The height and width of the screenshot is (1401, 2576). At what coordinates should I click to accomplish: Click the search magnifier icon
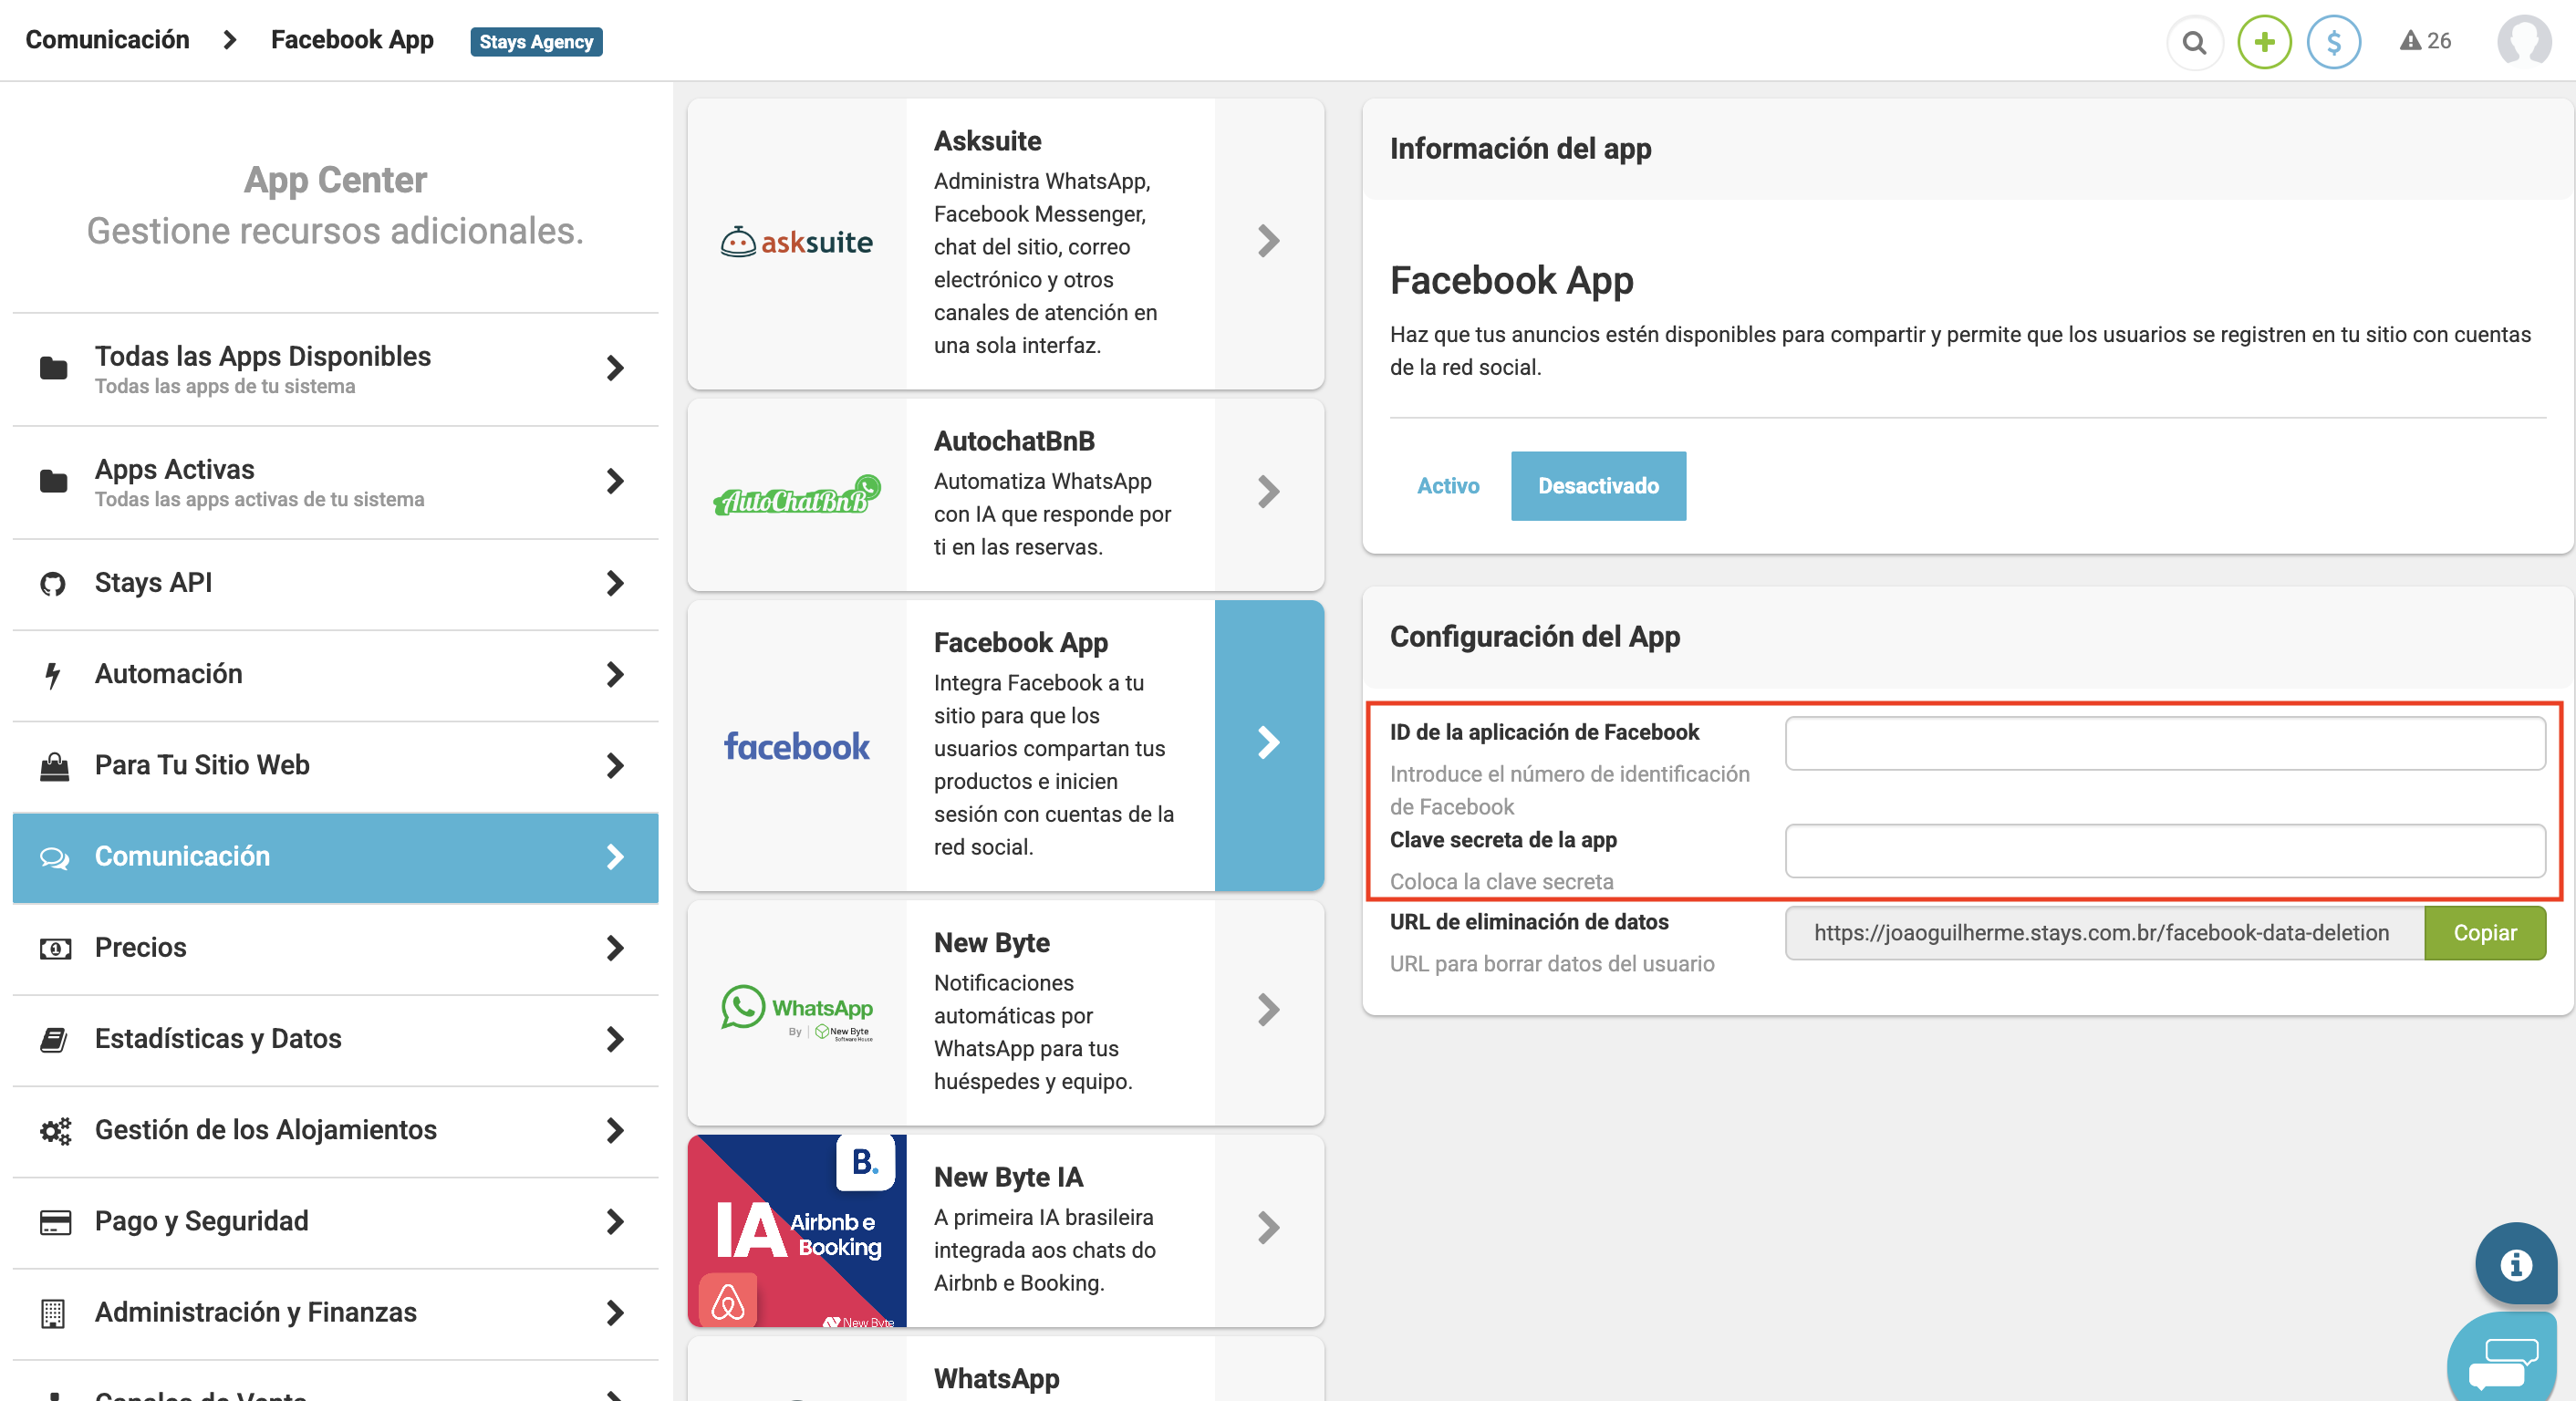[x=2194, y=42]
